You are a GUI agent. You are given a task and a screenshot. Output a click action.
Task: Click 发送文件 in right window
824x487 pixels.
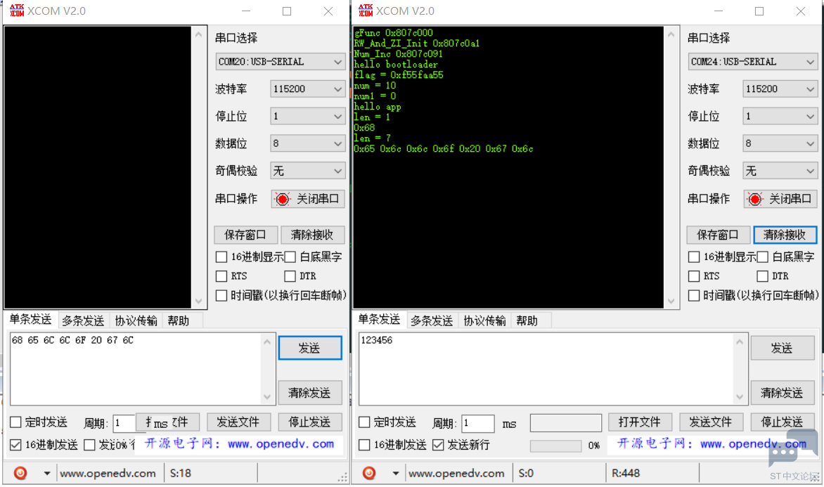(x=711, y=422)
